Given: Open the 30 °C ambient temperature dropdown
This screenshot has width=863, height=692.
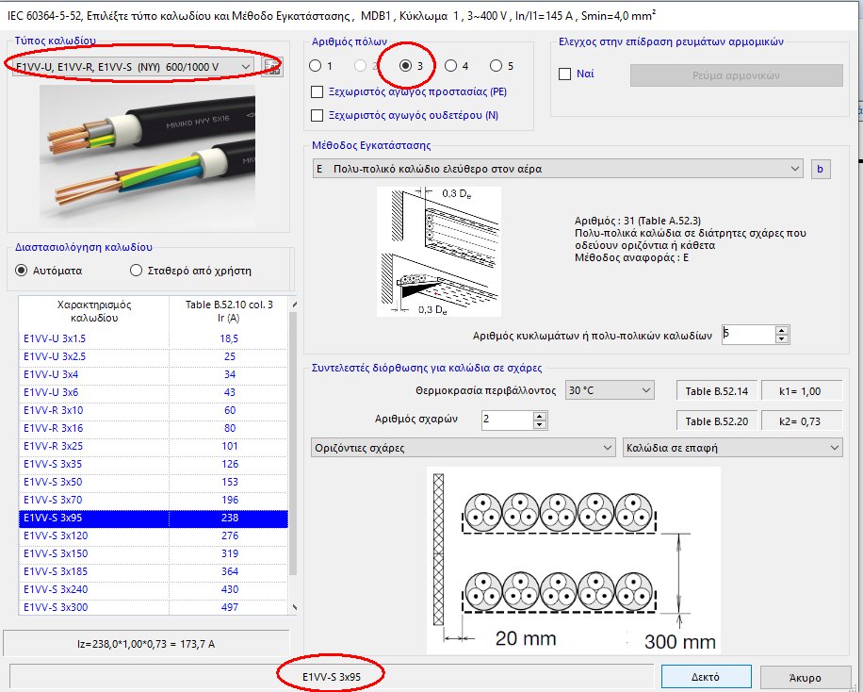Looking at the screenshot, I should point(647,389).
